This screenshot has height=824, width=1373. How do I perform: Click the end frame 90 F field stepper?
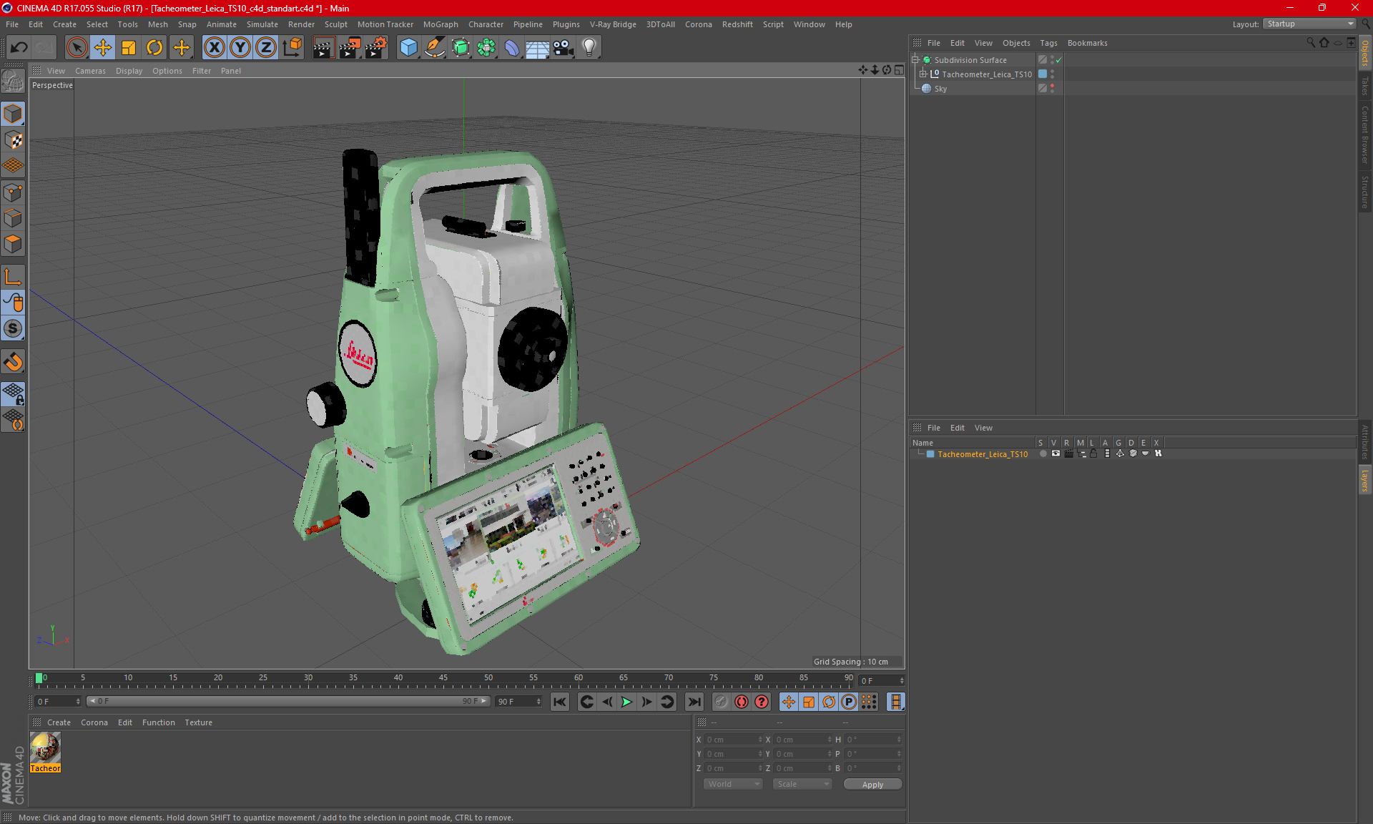pyautogui.click(x=538, y=702)
